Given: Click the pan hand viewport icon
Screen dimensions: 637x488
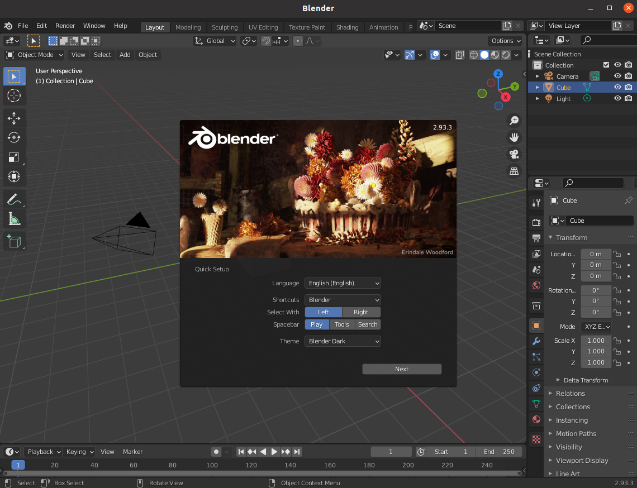Looking at the screenshot, I should click(x=514, y=137).
